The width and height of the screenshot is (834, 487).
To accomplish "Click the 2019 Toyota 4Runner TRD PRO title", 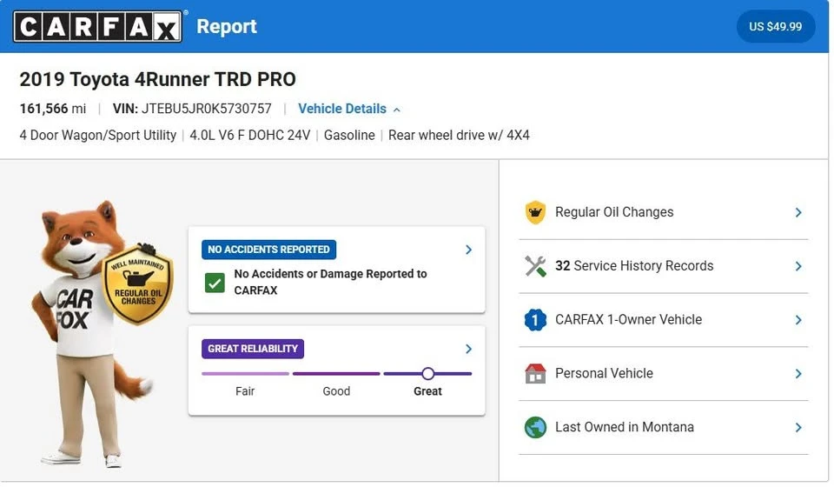I will [x=157, y=79].
